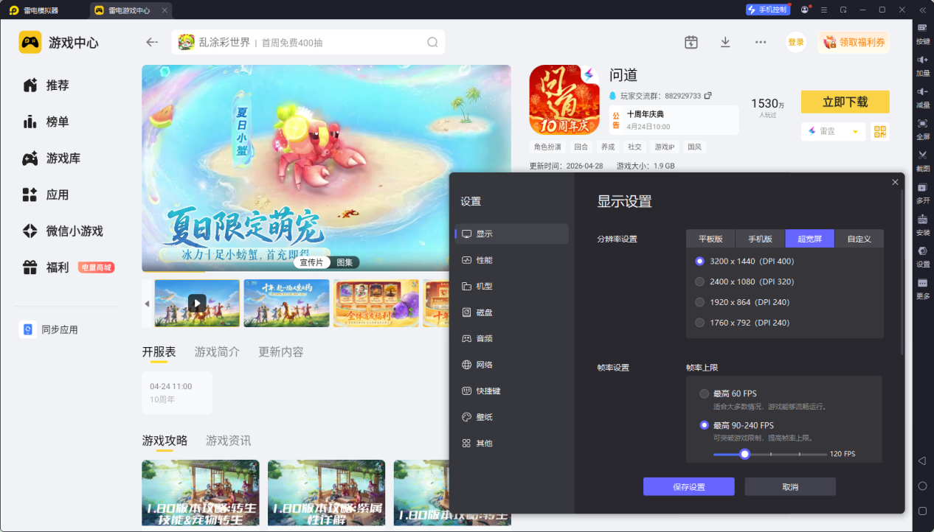Switch to 游戏简介 tab
The width and height of the screenshot is (934, 532).
click(x=217, y=352)
